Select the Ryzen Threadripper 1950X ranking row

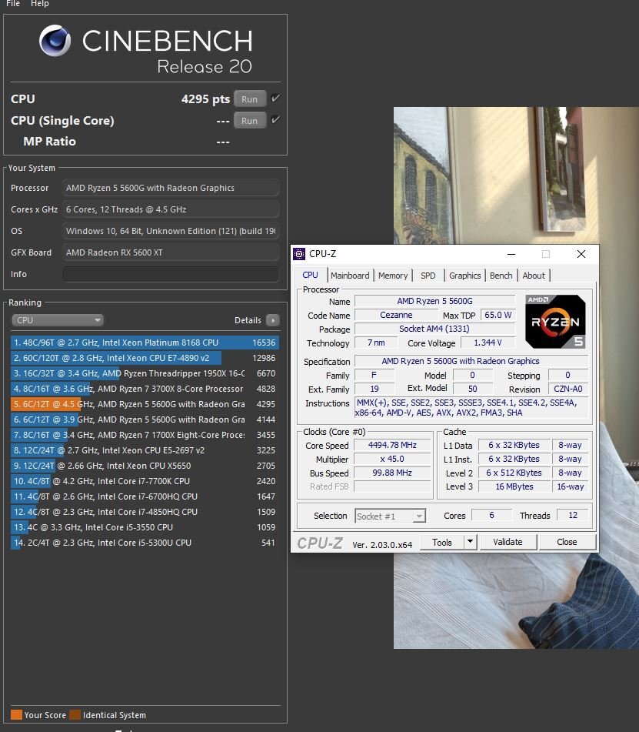pos(145,373)
